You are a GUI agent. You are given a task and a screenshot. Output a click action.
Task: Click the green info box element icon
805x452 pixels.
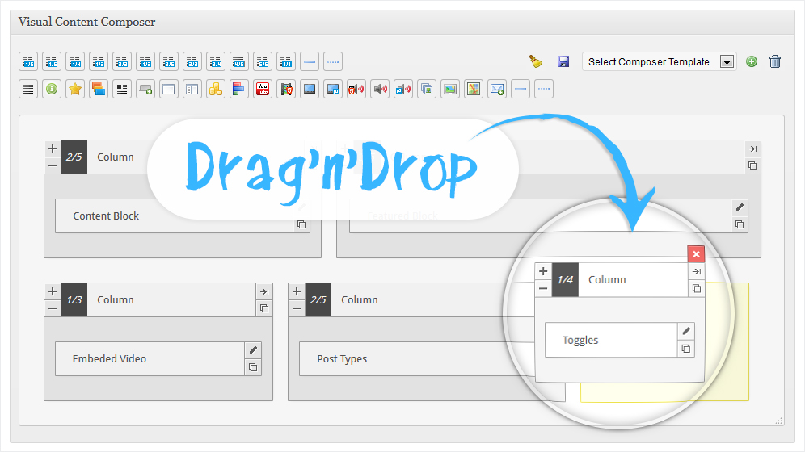pos(52,89)
